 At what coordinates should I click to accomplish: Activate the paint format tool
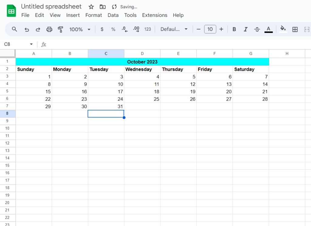[60, 29]
